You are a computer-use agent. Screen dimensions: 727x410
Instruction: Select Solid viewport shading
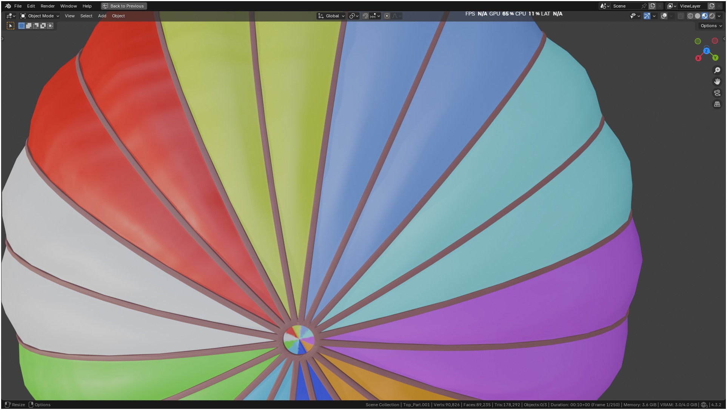698,16
